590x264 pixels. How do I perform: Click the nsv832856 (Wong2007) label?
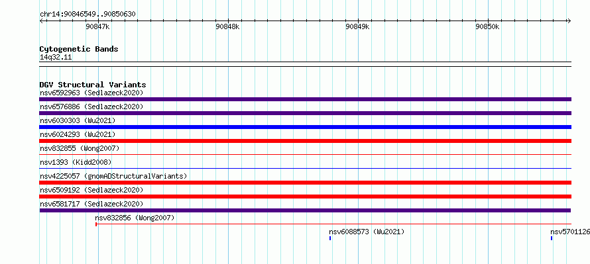pyautogui.click(x=135, y=218)
